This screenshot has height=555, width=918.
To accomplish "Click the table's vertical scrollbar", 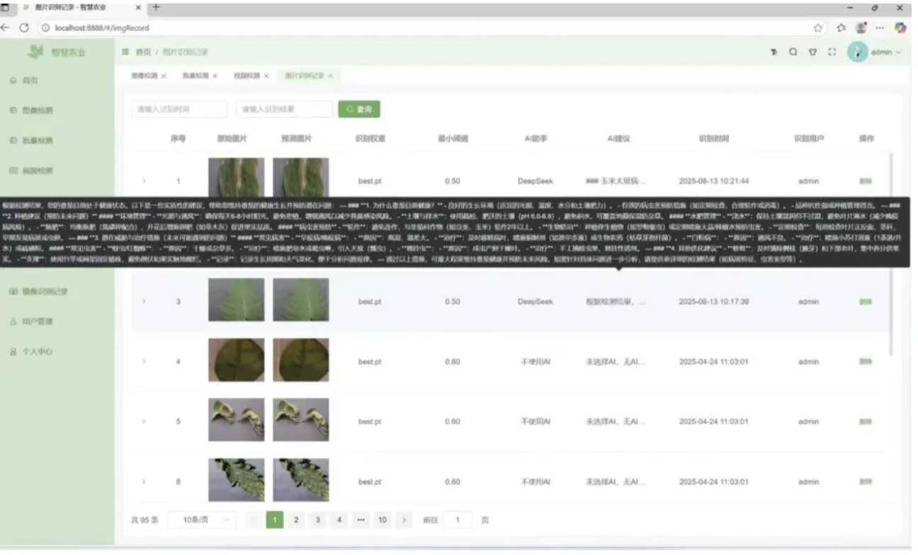I will pyautogui.click(x=890, y=255).
